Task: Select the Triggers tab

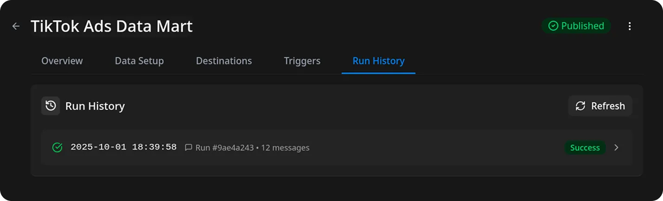Action: 302,61
